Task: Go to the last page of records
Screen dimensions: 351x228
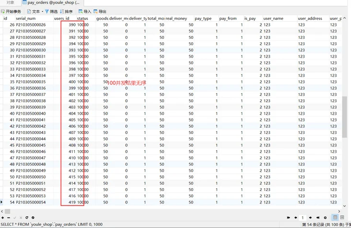Action: click(318, 218)
